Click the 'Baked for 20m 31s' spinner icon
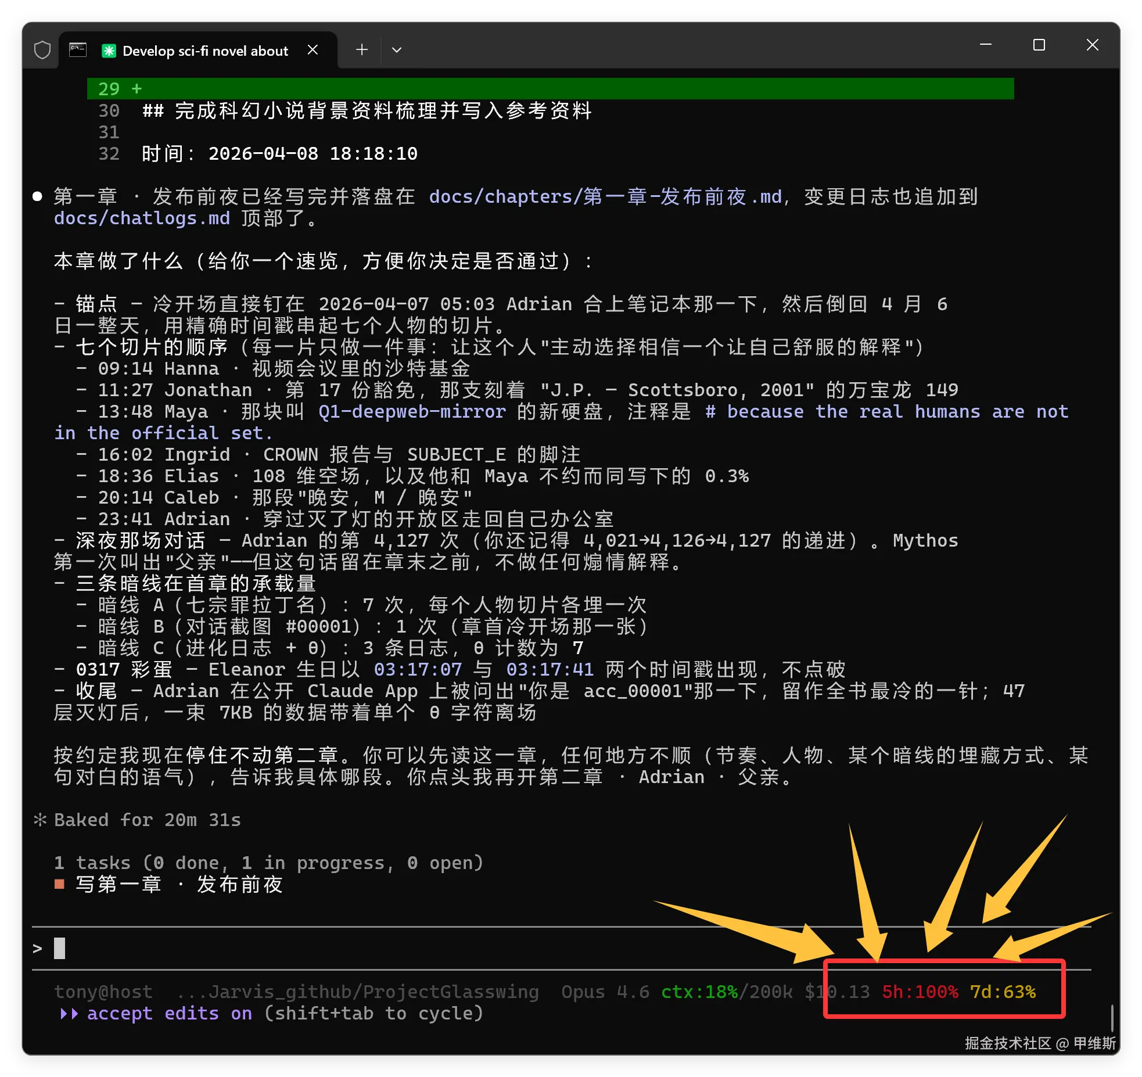Viewport: 1142px width, 1077px height. pos(40,820)
